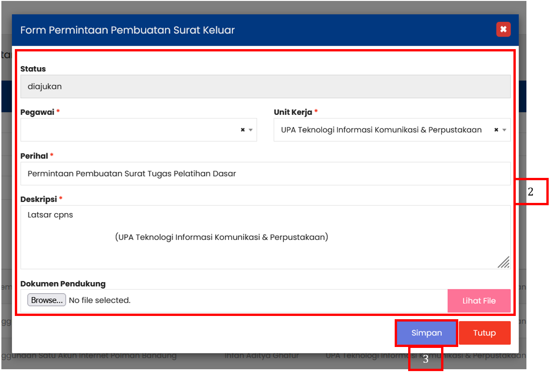This screenshot has width=551, height=372.
Task: Clear the Pegawai selection with its x icon
Action: [x=243, y=130]
